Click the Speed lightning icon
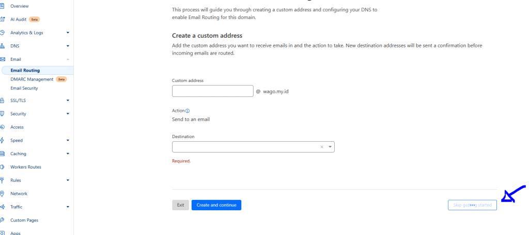 tap(3, 140)
